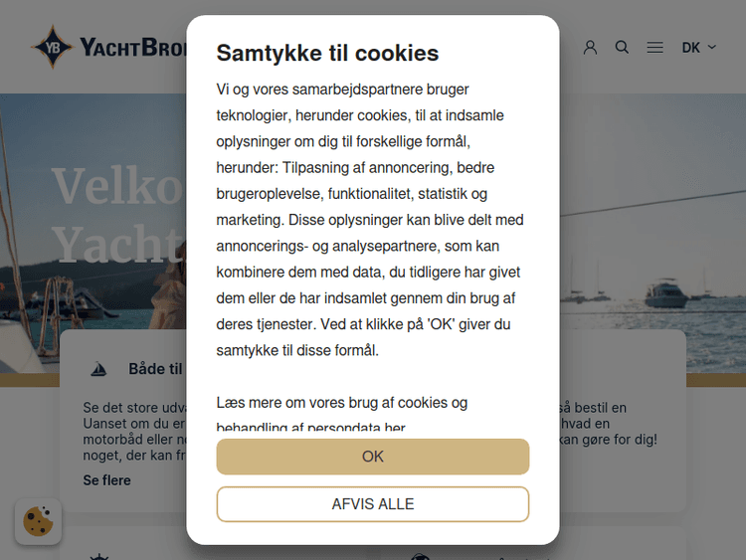Follow the Se flere link
746x560 pixels.
pyautogui.click(x=106, y=480)
